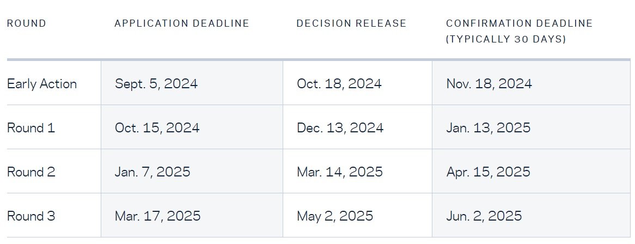Select the Dec. 13, 2024 decision release date

[x=340, y=128]
